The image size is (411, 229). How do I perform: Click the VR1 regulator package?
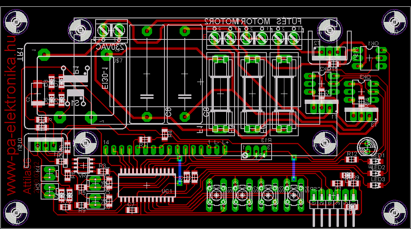83,165
